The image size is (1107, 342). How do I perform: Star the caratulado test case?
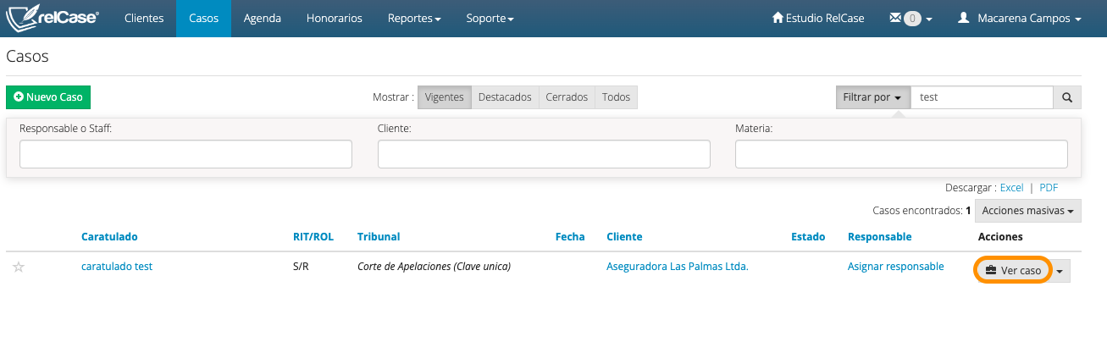click(x=19, y=268)
